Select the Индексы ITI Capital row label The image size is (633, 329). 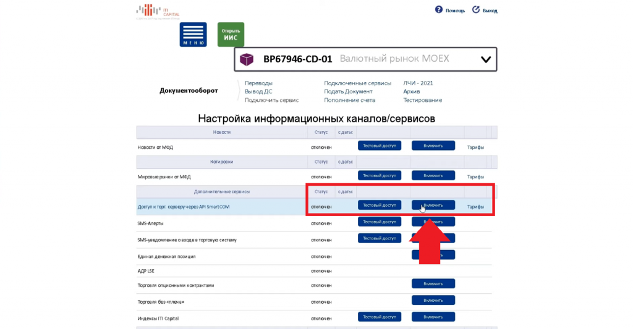coord(158,318)
